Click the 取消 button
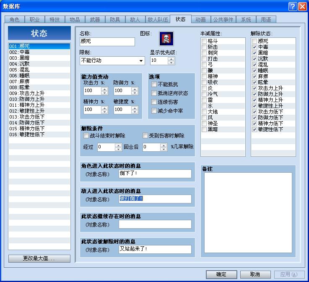This screenshot has height=282, width=309. point(255,274)
